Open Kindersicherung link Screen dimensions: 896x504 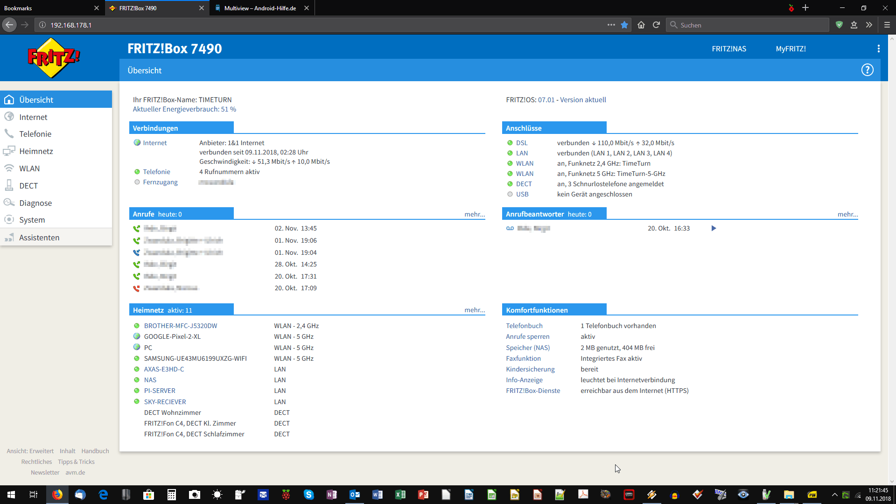[x=530, y=369]
